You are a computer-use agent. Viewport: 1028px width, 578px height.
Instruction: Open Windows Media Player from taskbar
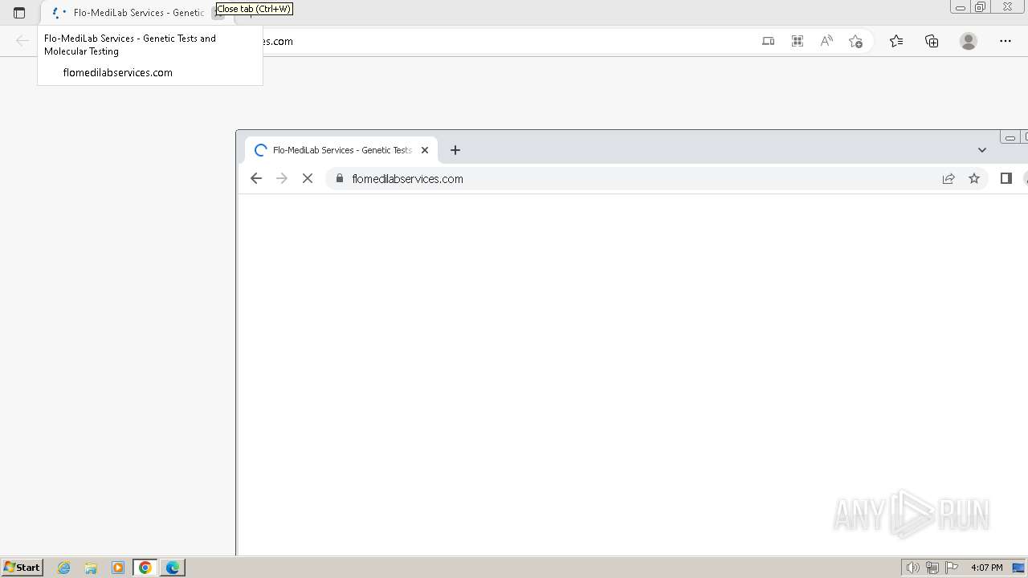(x=118, y=568)
